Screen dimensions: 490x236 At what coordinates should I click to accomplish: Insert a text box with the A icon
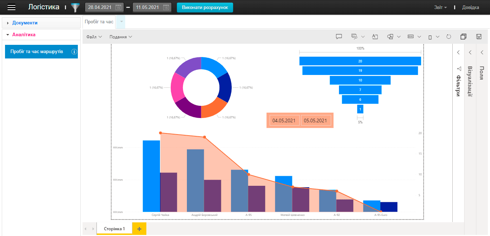375,36
